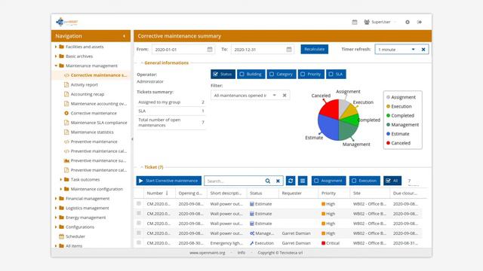Expand Maintenance configuration folder

(61, 189)
